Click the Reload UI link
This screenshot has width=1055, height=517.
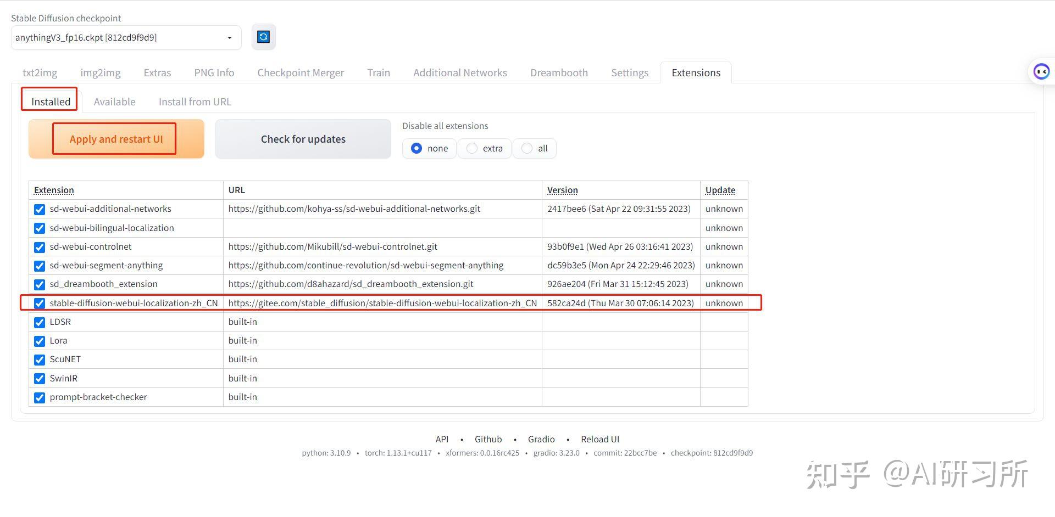(x=599, y=439)
